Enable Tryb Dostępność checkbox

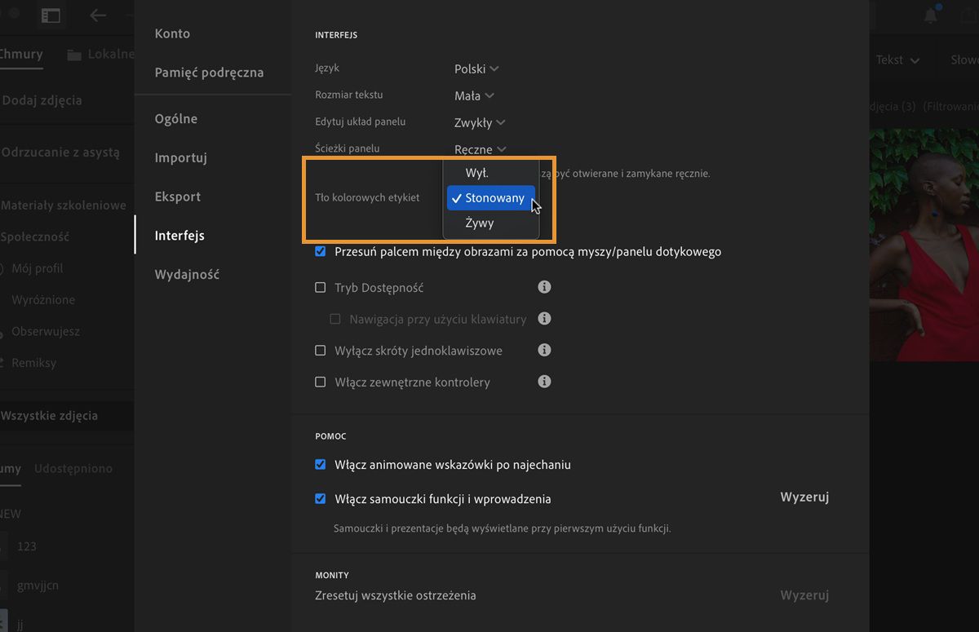point(321,288)
